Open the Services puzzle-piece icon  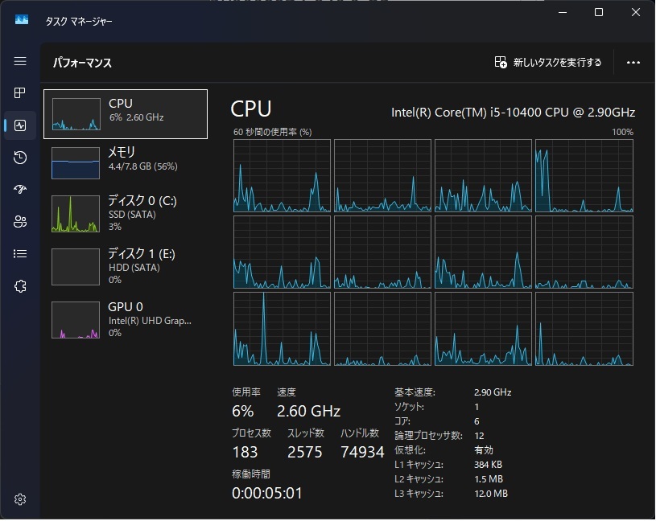click(x=20, y=285)
